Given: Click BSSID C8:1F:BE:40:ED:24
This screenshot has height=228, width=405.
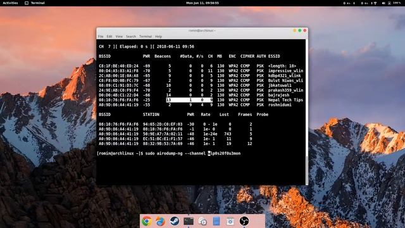Looking at the screenshot, I should tap(118, 66).
